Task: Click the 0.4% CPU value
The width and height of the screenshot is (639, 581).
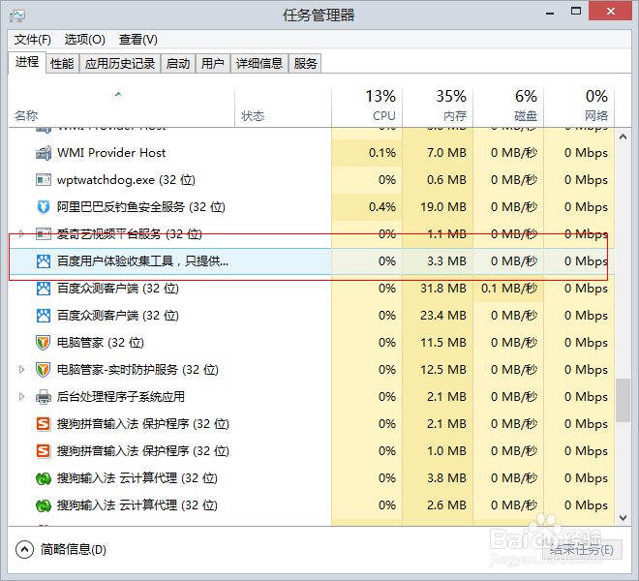Action: pos(382,207)
